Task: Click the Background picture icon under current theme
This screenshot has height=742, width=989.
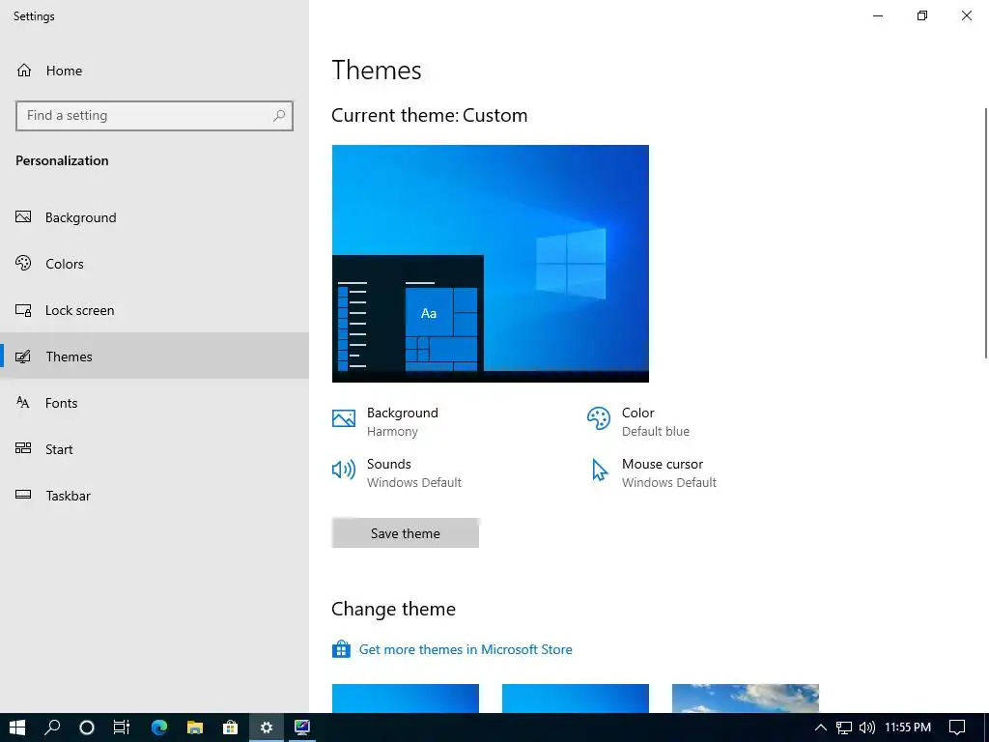Action: pos(344,418)
